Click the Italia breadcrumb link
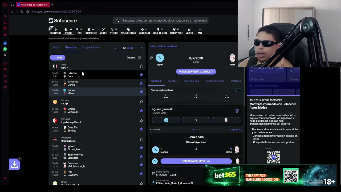The height and width of the screenshot is (192, 341). click(153, 46)
